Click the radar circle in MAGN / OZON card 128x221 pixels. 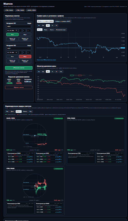pyautogui.click(x=35, y=136)
